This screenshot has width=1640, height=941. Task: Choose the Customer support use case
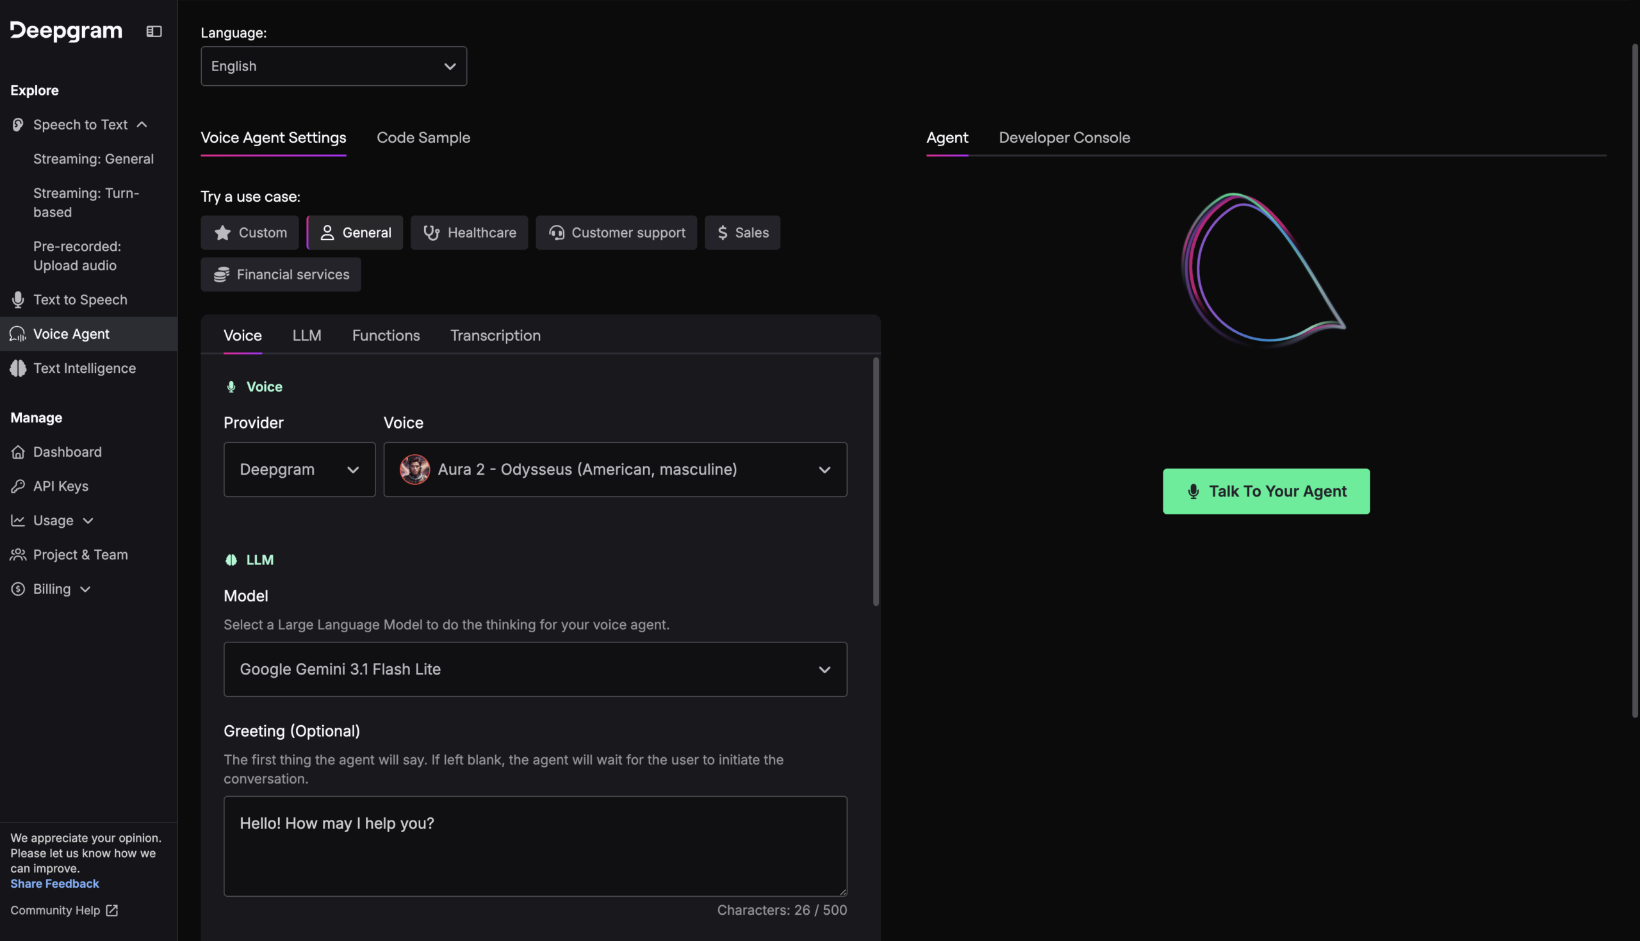click(616, 233)
